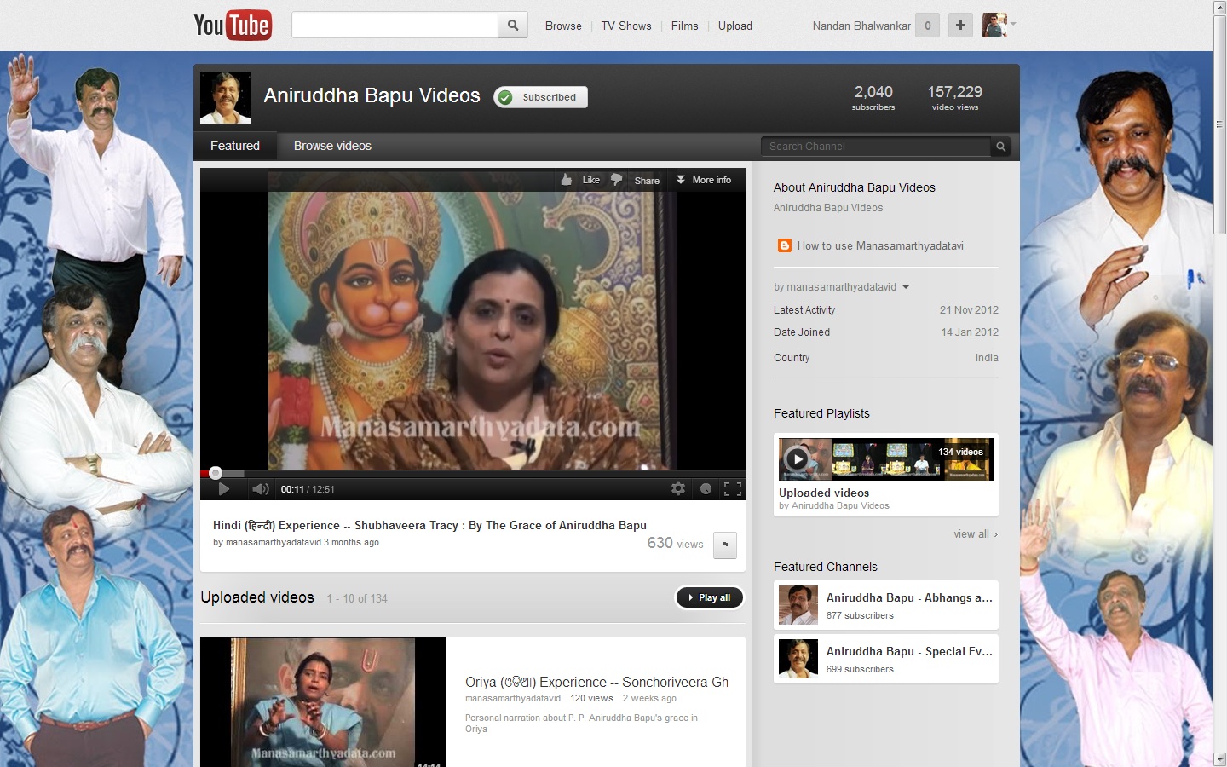Click the thumbs up Like icon
This screenshot has height=767, width=1227.
coord(567,180)
